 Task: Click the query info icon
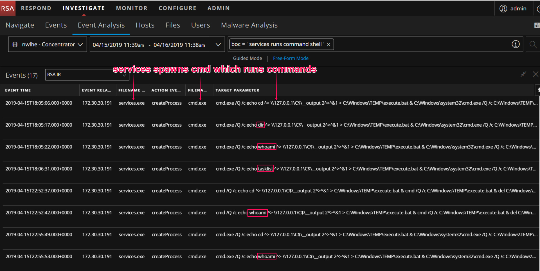(x=515, y=44)
